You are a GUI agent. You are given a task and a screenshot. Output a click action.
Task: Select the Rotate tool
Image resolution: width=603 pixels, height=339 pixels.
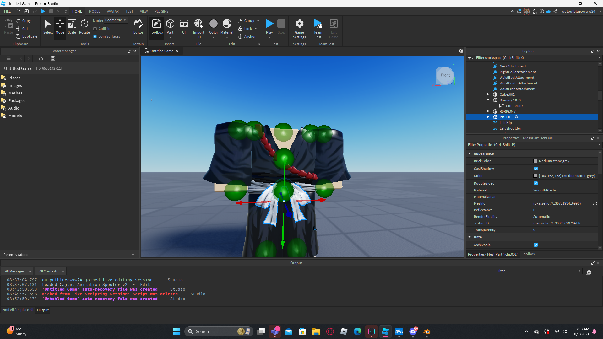(84, 26)
